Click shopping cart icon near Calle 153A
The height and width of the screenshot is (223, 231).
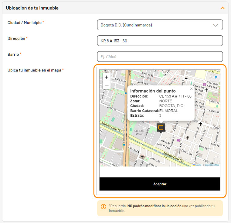coord(179,140)
